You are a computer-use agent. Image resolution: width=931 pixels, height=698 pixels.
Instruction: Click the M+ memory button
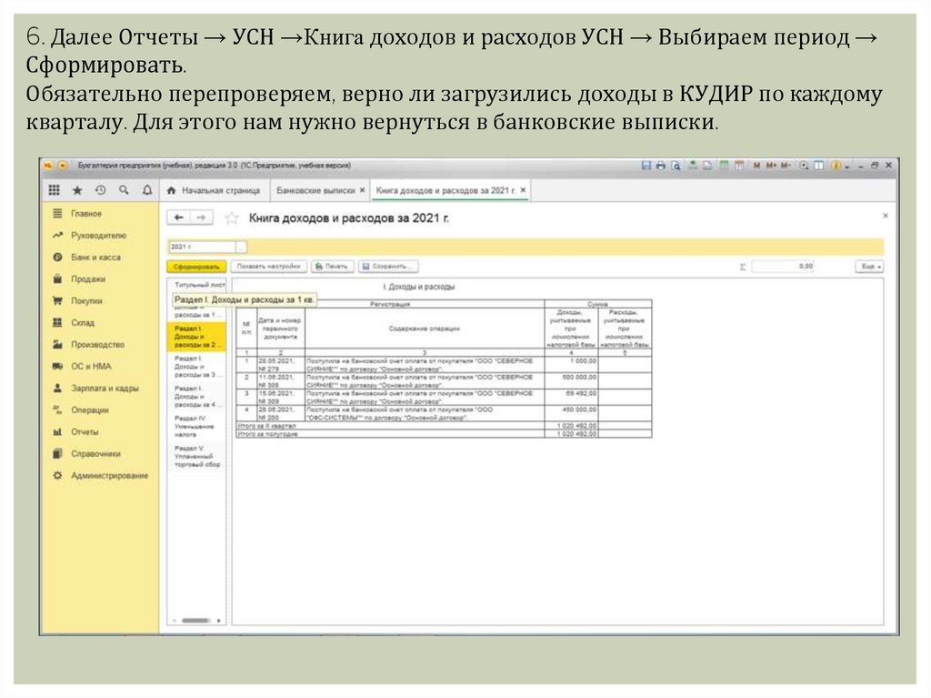pos(771,166)
